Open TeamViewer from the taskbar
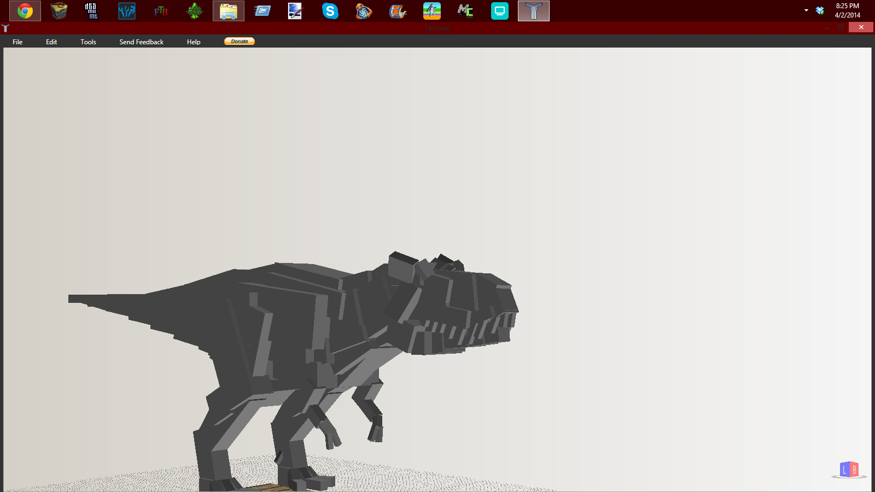Screen dimensions: 875x492 tap(499, 10)
